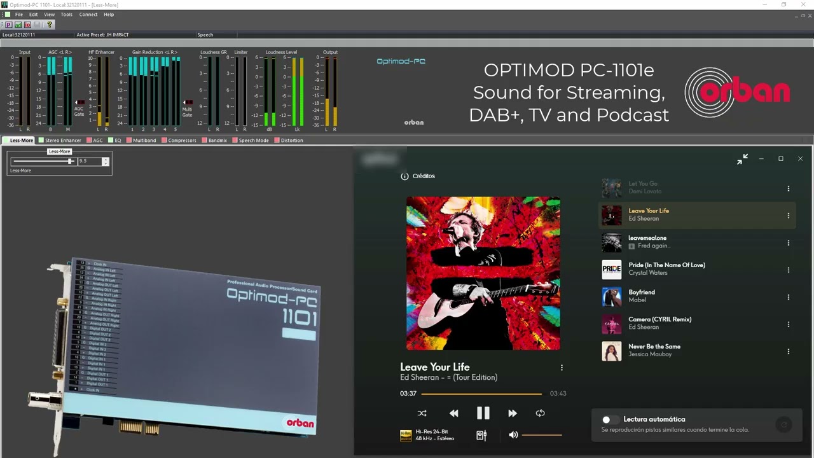The height and width of the screenshot is (458, 814).
Task: Open the Presets toolbar icon (purple P)
Action: [x=9, y=25]
